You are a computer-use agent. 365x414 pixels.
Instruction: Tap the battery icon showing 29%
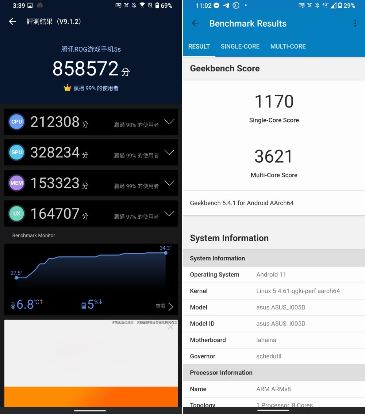[x=340, y=5]
